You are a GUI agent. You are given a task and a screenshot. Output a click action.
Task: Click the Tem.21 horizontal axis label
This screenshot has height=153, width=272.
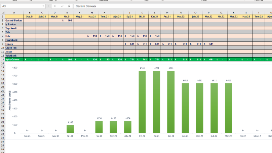tap(113, 136)
